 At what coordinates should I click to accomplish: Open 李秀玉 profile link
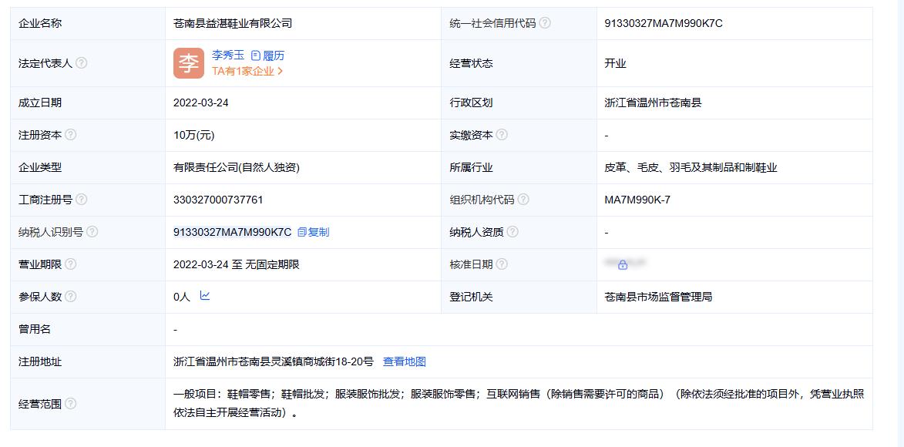[x=228, y=55]
